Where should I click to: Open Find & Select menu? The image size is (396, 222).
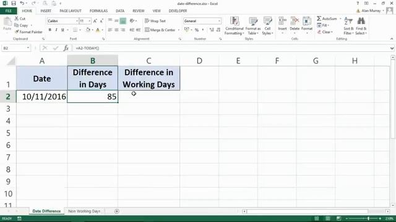click(x=361, y=26)
